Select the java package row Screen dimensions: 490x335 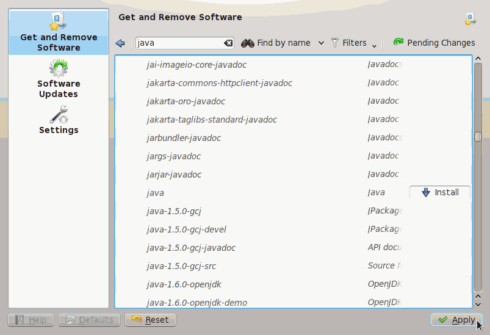pos(294,192)
